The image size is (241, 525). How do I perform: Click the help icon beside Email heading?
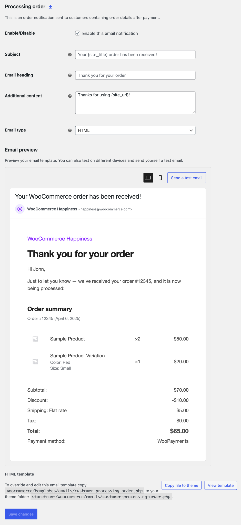[70, 75]
